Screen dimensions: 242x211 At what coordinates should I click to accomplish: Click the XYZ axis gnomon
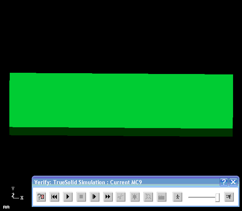(17, 193)
